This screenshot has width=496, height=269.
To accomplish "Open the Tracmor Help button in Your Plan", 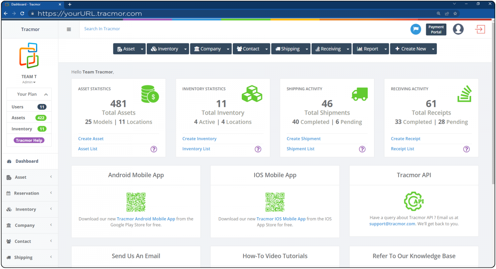I will (x=29, y=139).
